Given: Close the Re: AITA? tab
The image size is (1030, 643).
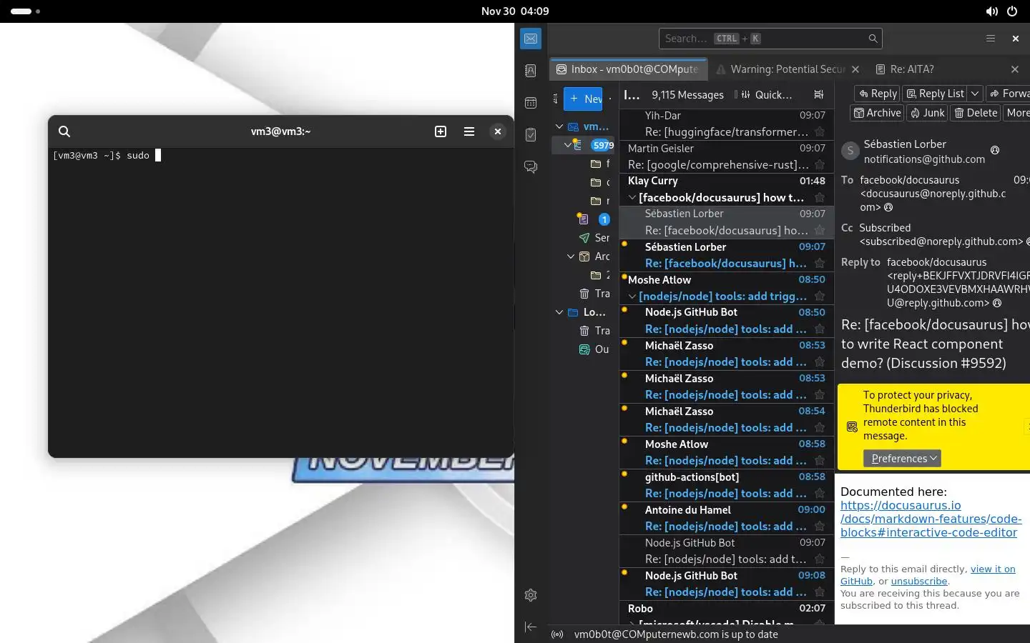Looking at the screenshot, I should [1015, 69].
